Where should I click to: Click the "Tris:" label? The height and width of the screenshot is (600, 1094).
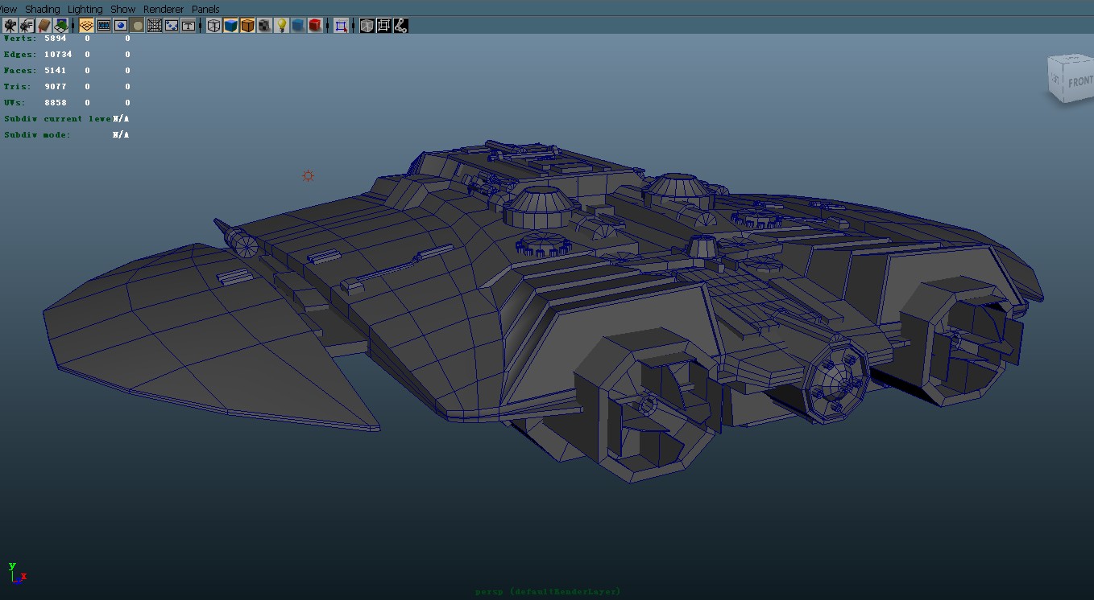tap(17, 87)
